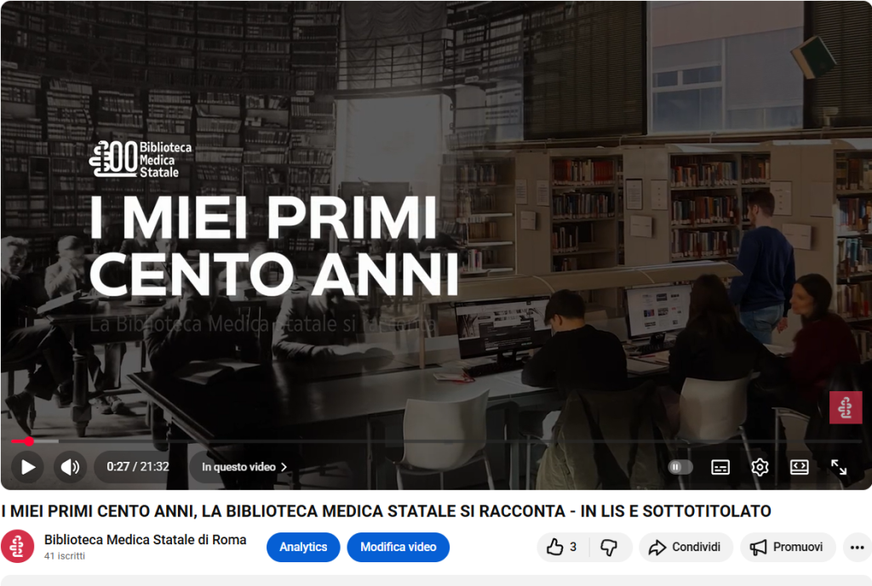872x586 pixels.
Task: Click Promuovi button
Action: click(x=788, y=547)
